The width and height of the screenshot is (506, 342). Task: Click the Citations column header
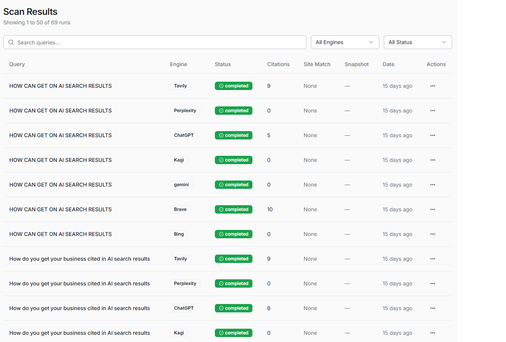278,64
